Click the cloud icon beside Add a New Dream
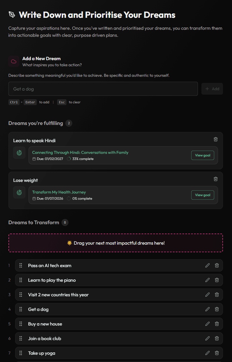The image size is (232, 362). 14,61
